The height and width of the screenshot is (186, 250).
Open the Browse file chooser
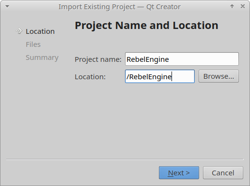click(x=219, y=76)
